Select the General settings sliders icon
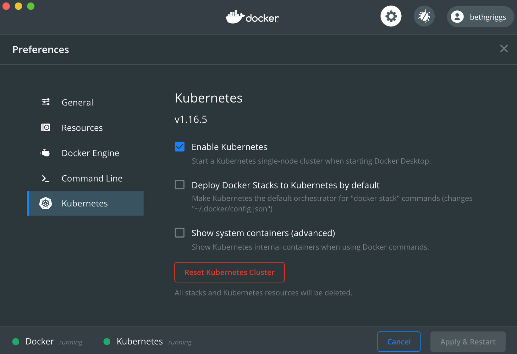 [x=46, y=102]
